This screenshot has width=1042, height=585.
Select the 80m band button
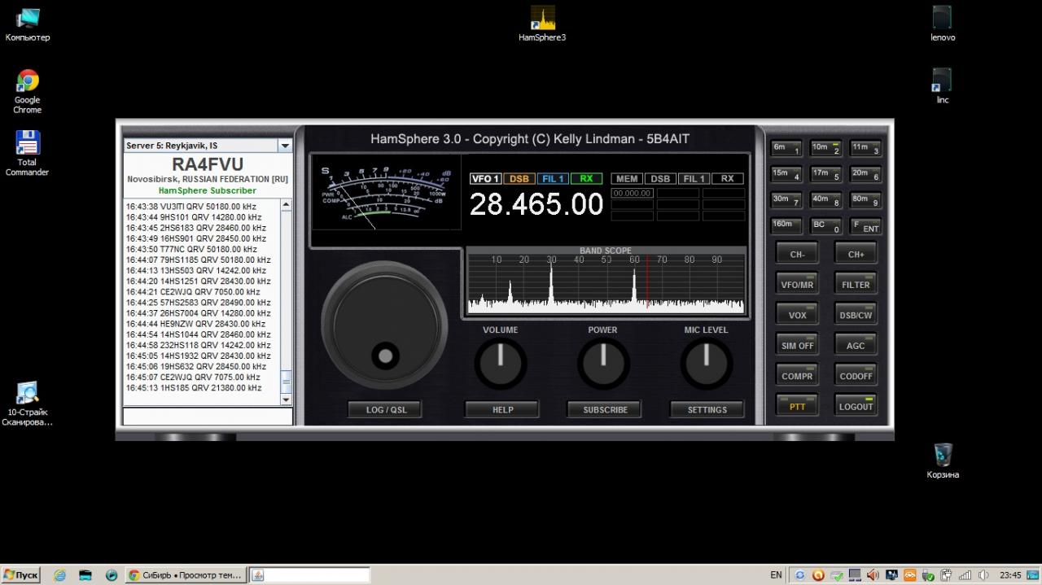[x=865, y=200]
